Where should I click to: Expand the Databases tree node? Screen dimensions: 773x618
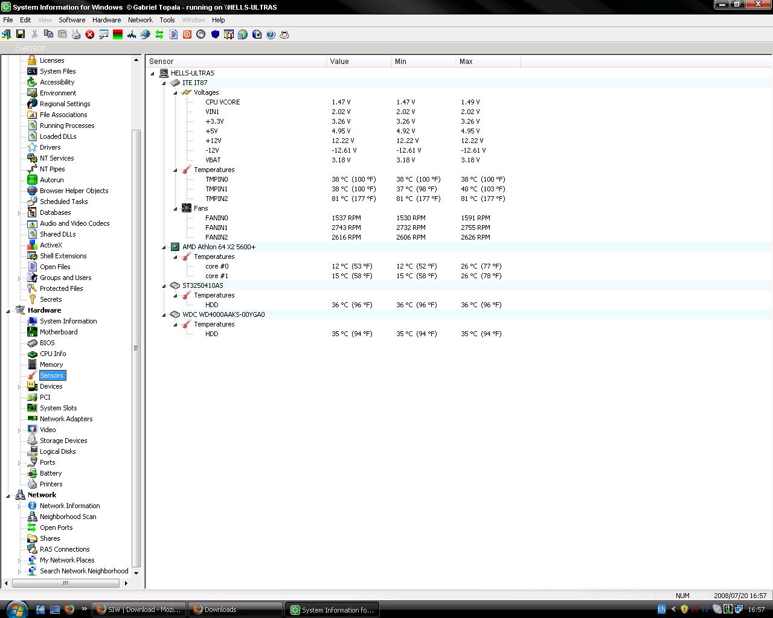(x=19, y=213)
